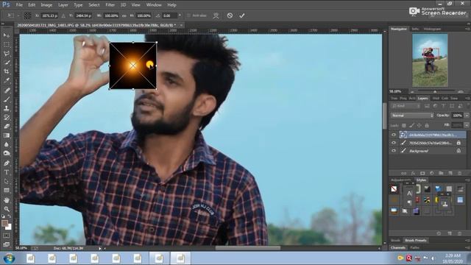Click the Navigator image thumbnail
Viewport: 471px width, 265px height.
click(x=430, y=60)
